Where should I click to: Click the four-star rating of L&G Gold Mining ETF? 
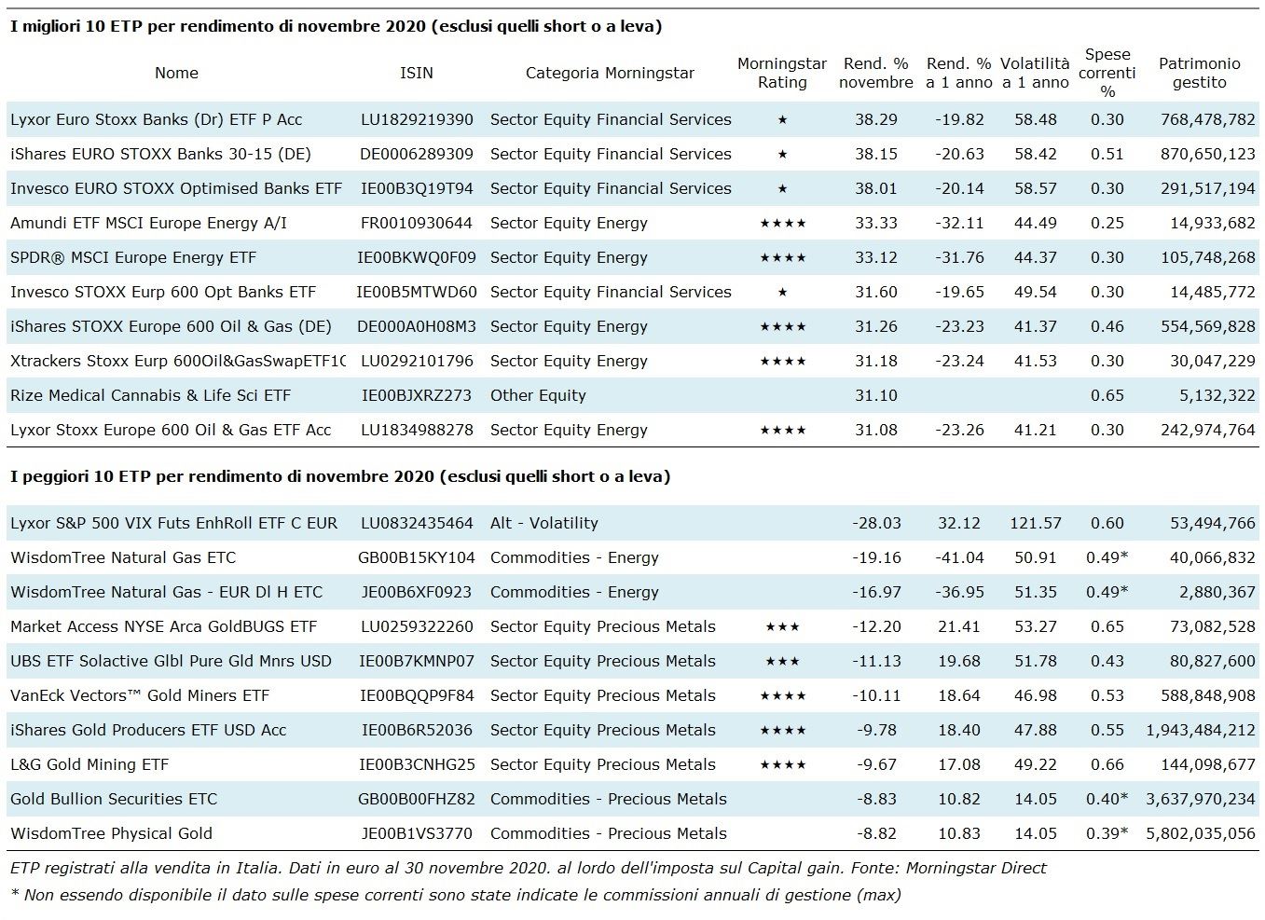point(782,765)
